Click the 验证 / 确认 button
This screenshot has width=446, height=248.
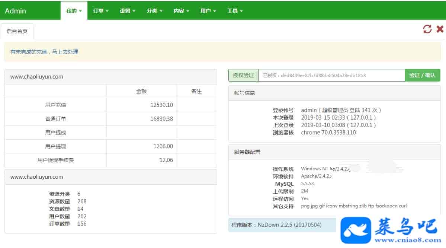click(x=422, y=75)
